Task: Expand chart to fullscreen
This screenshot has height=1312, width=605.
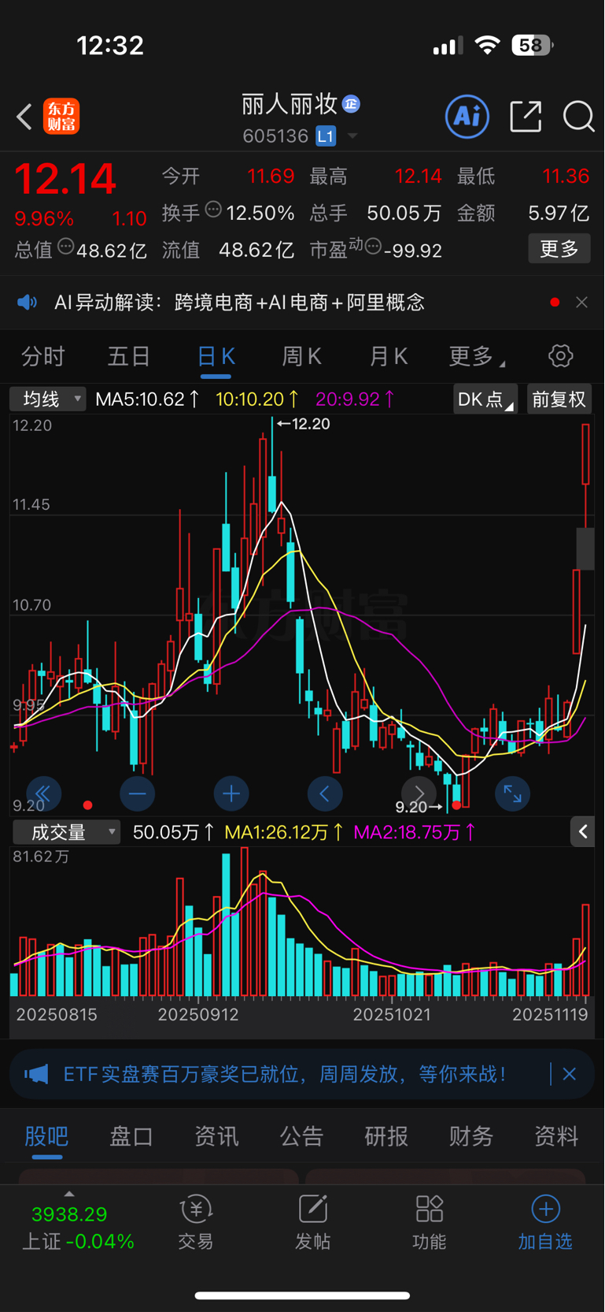Action: (x=512, y=794)
